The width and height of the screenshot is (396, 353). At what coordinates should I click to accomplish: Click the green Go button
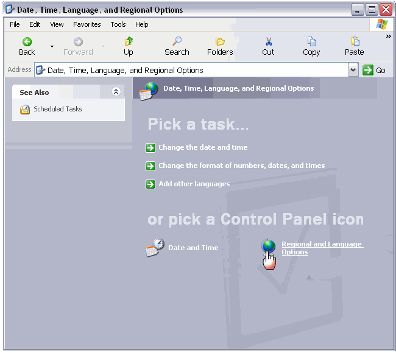[374, 70]
